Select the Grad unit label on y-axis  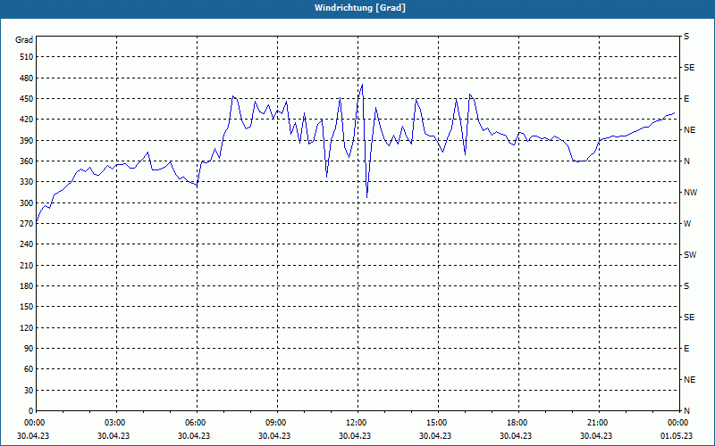[24, 40]
